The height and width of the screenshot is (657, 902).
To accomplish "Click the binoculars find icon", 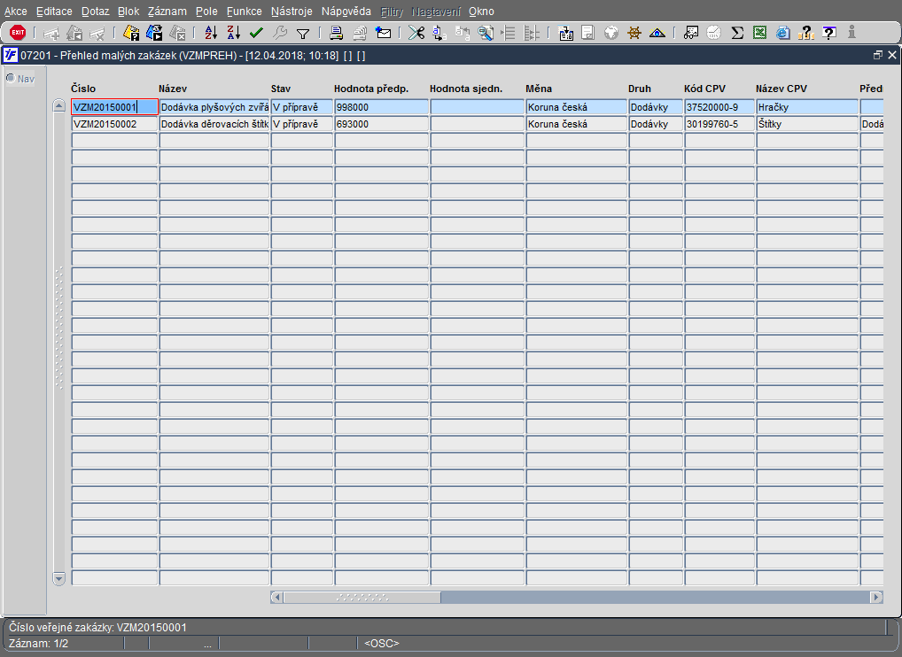I will point(691,33).
